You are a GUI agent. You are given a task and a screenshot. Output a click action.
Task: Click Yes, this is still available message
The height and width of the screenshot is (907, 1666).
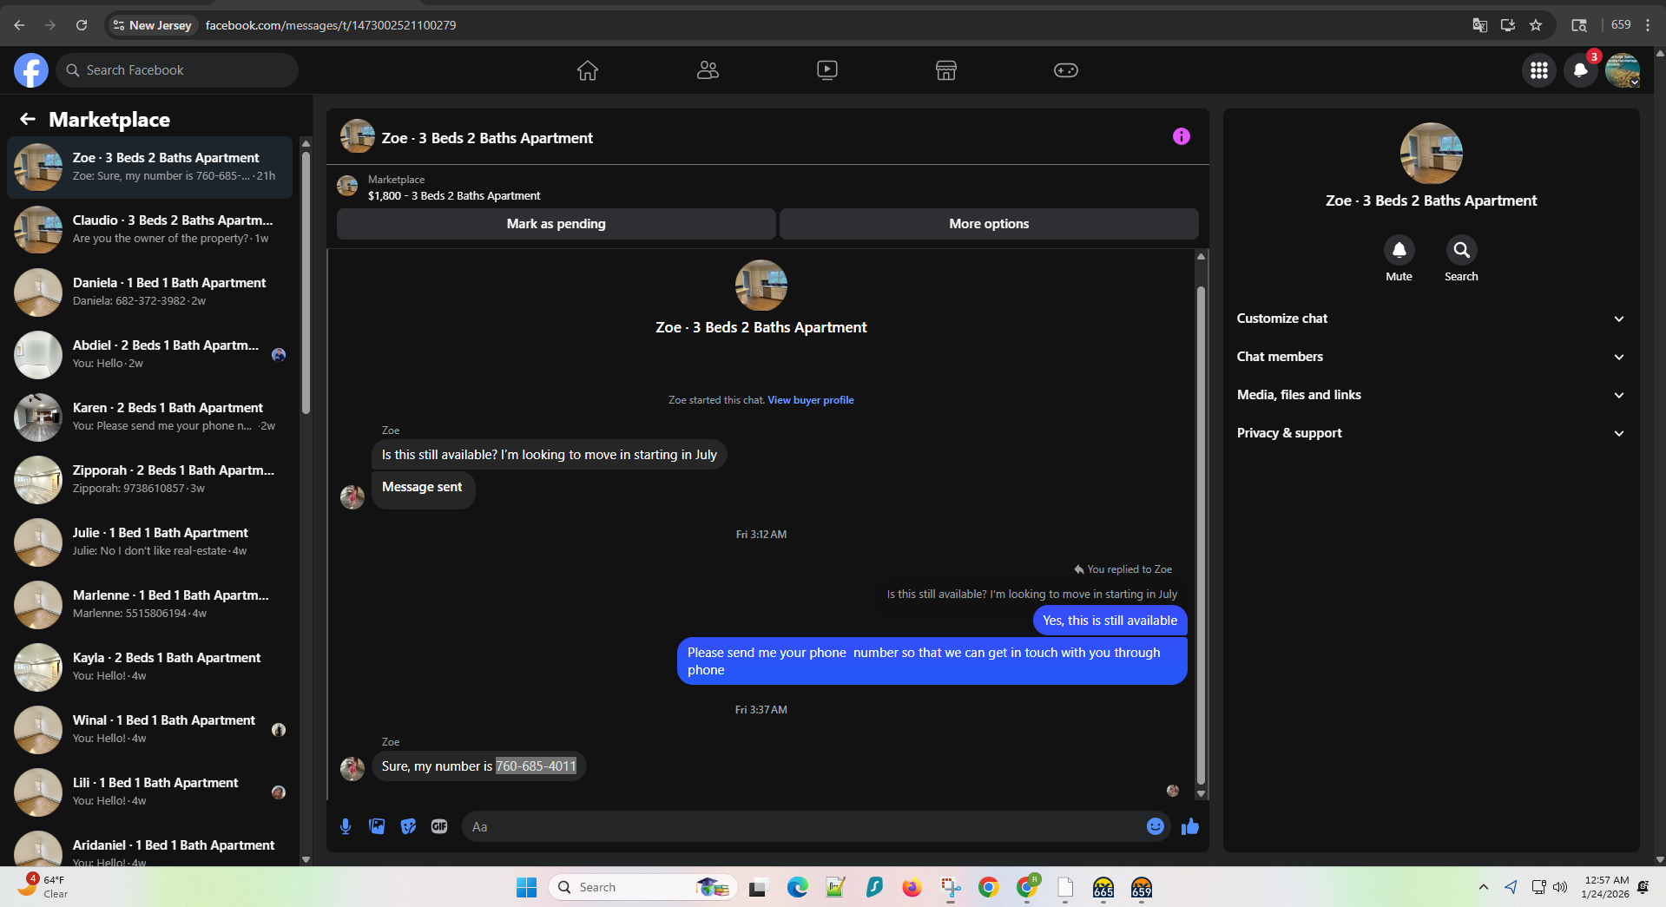(1110, 621)
